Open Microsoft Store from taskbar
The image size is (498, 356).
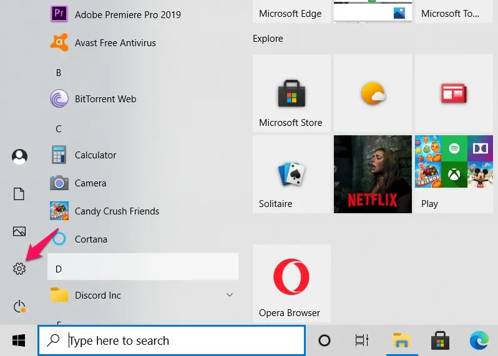coord(440,340)
